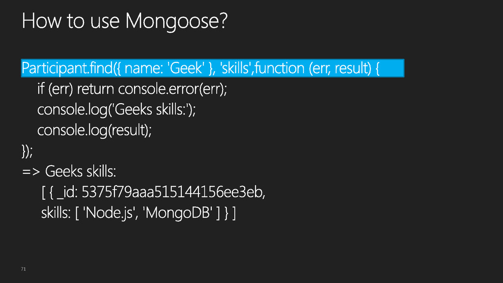This screenshot has width=503, height=283.
Task: Click the closing '});' line
Action: tap(28, 151)
